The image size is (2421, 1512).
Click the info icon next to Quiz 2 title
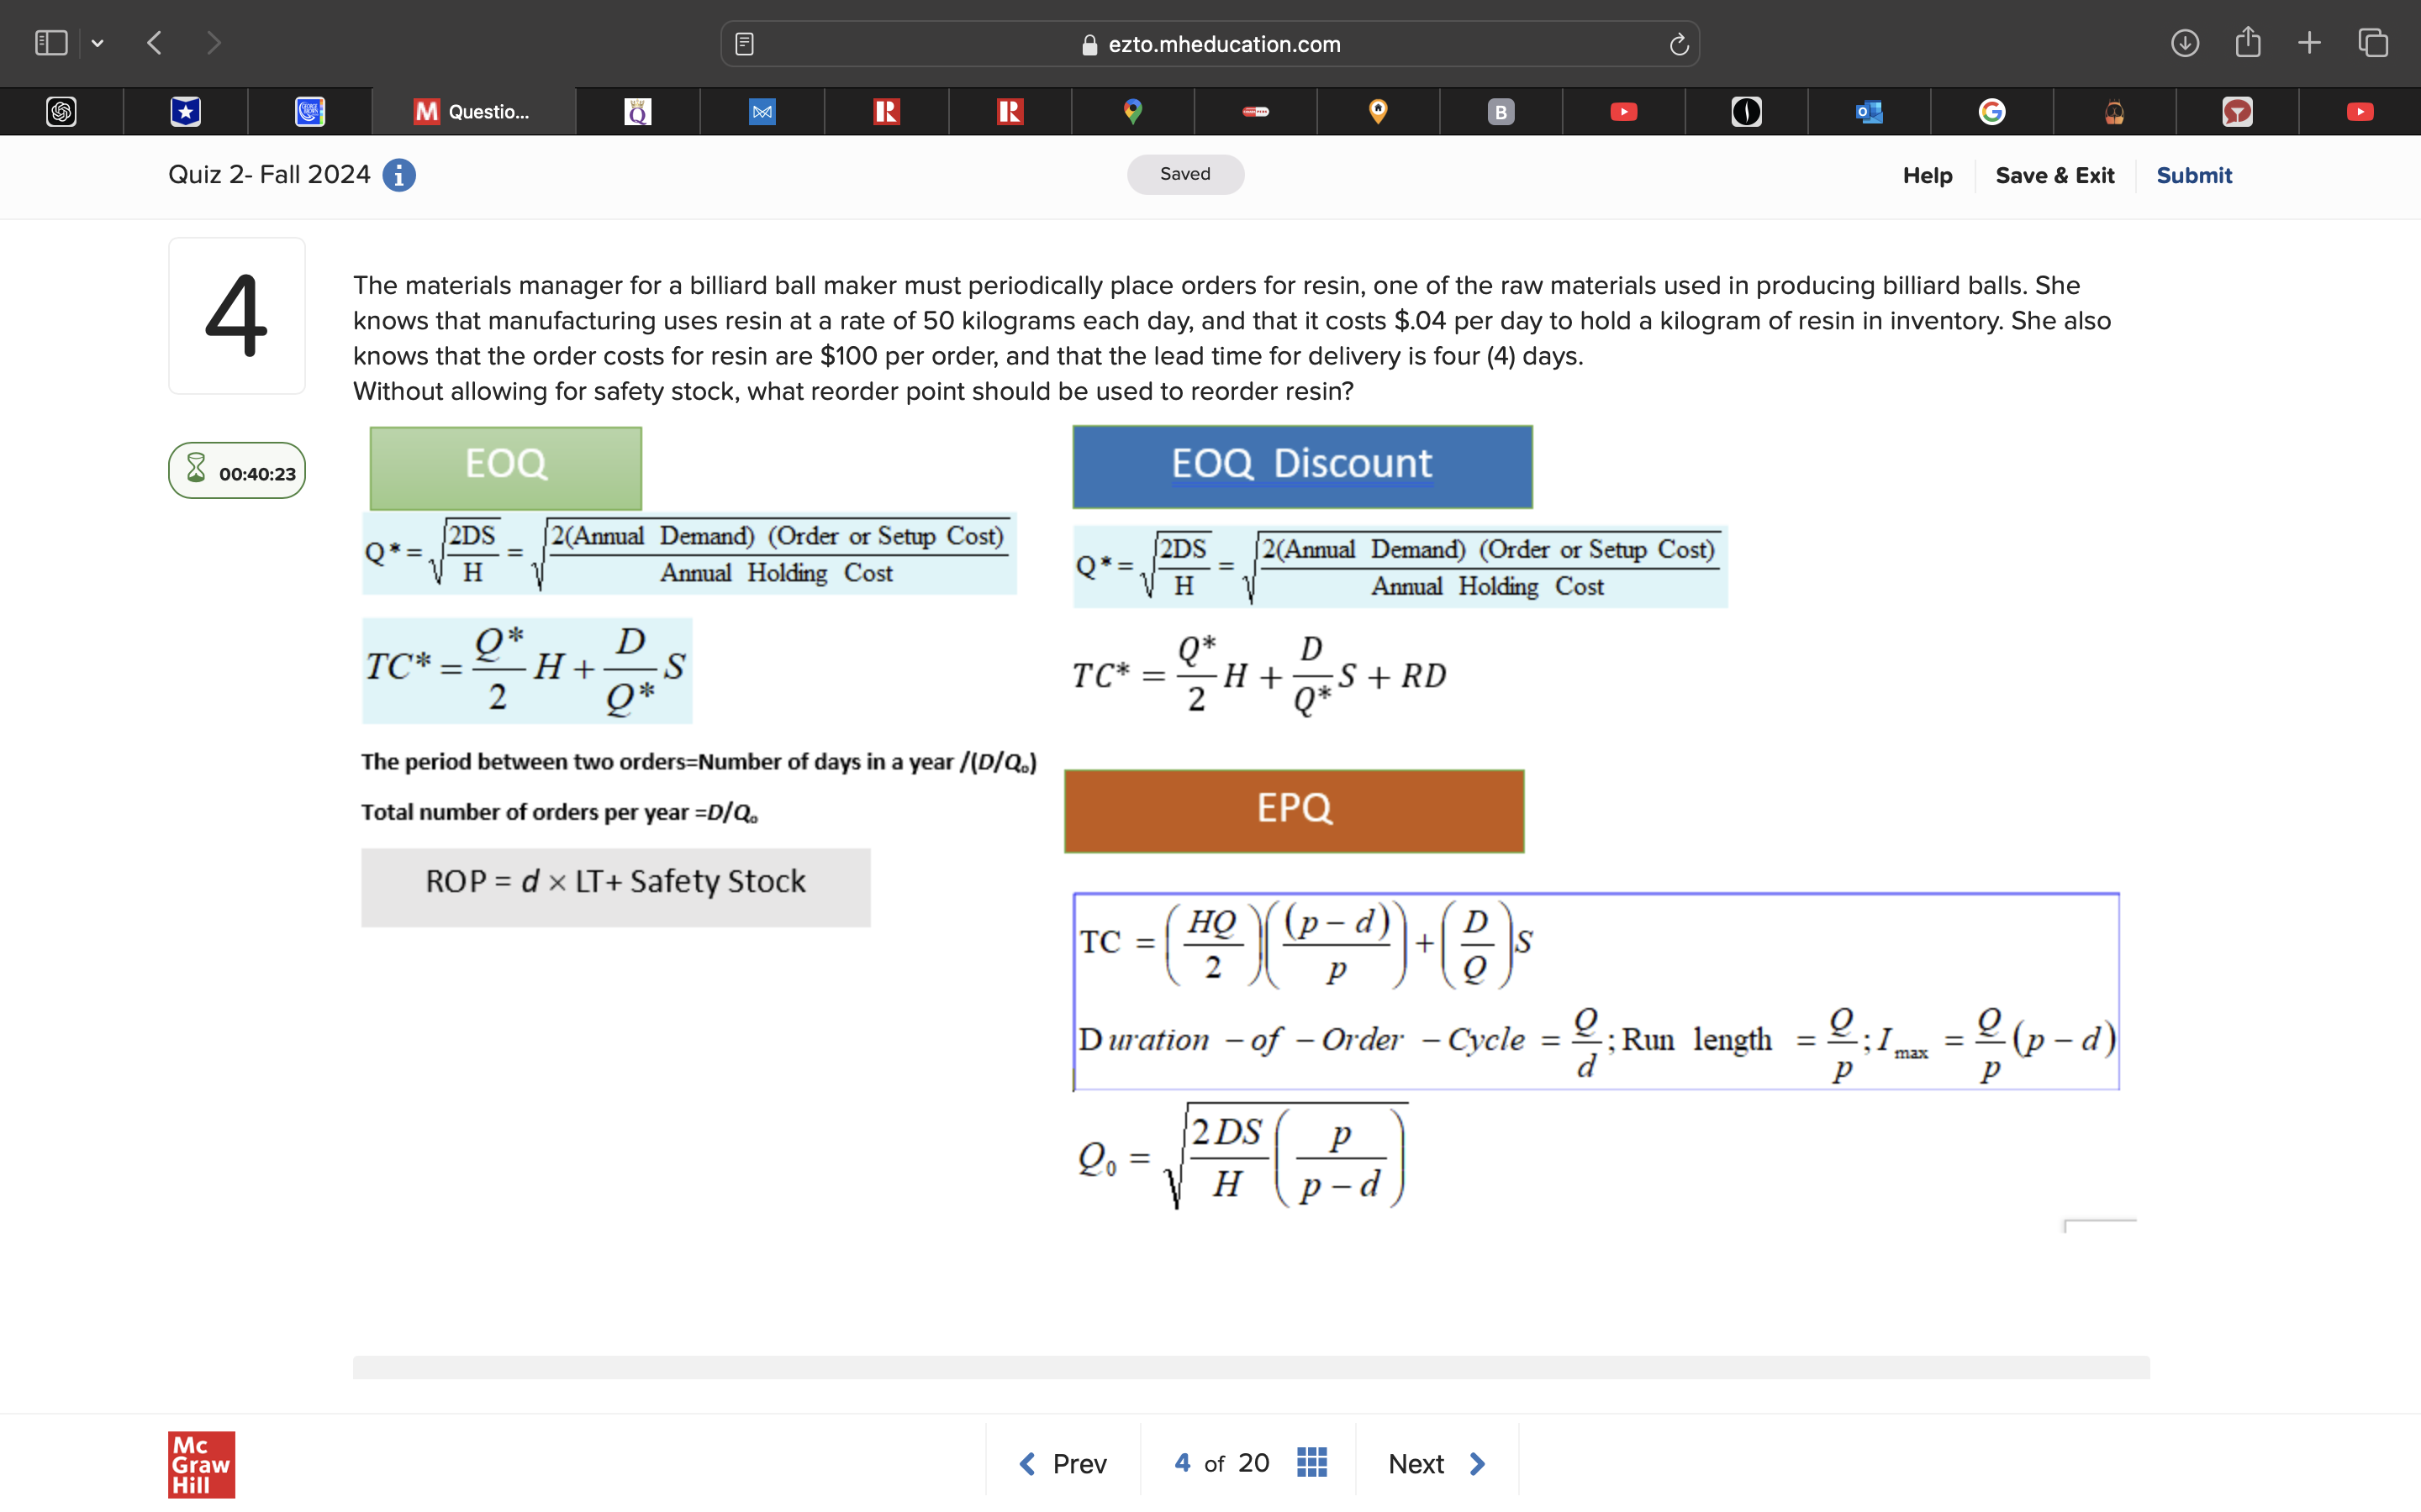(x=398, y=175)
